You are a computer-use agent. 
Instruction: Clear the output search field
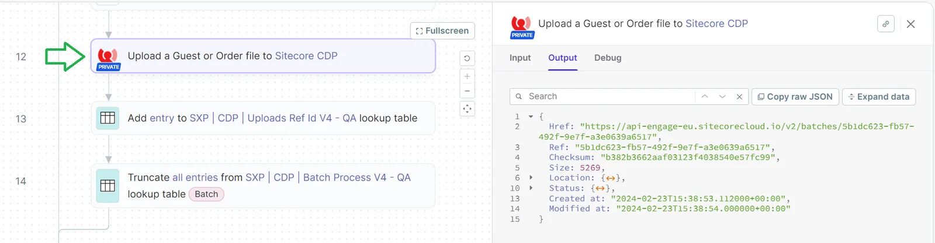tap(739, 97)
